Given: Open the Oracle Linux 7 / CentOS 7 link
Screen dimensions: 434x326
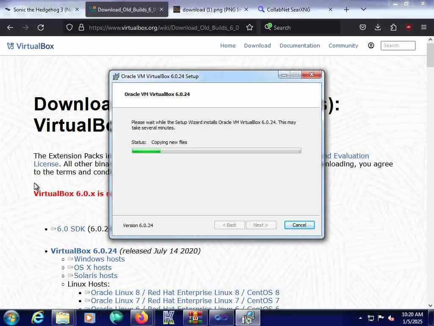Looking at the screenshot, I should coord(185,301).
